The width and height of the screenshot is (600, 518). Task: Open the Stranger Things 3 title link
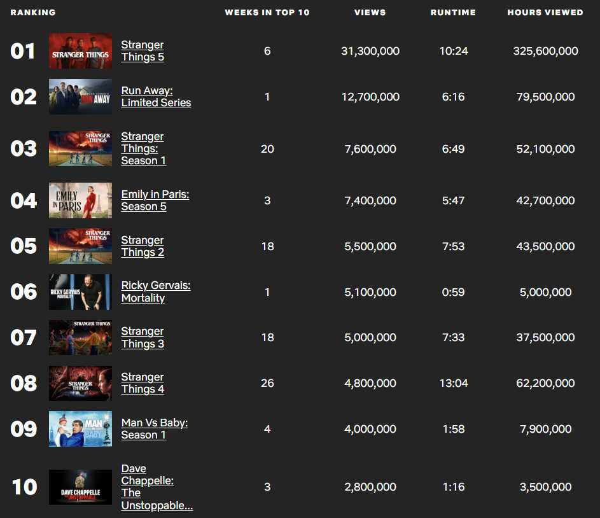click(143, 337)
